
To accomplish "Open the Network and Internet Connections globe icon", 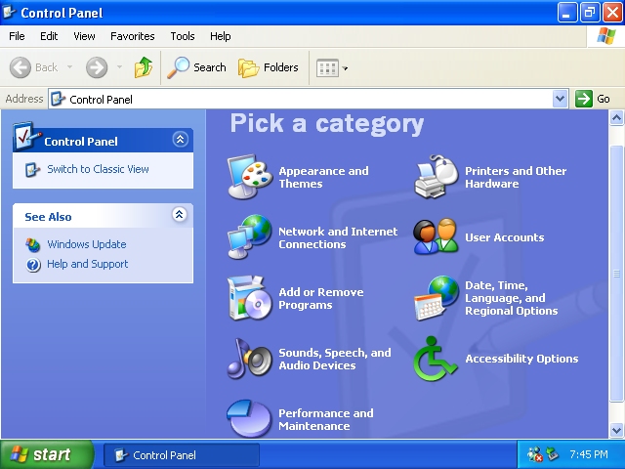I will click(250, 237).
